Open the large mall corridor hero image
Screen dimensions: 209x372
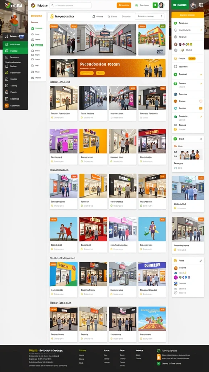(x=93, y=40)
